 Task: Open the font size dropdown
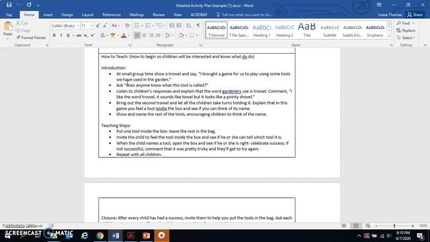[91, 26]
